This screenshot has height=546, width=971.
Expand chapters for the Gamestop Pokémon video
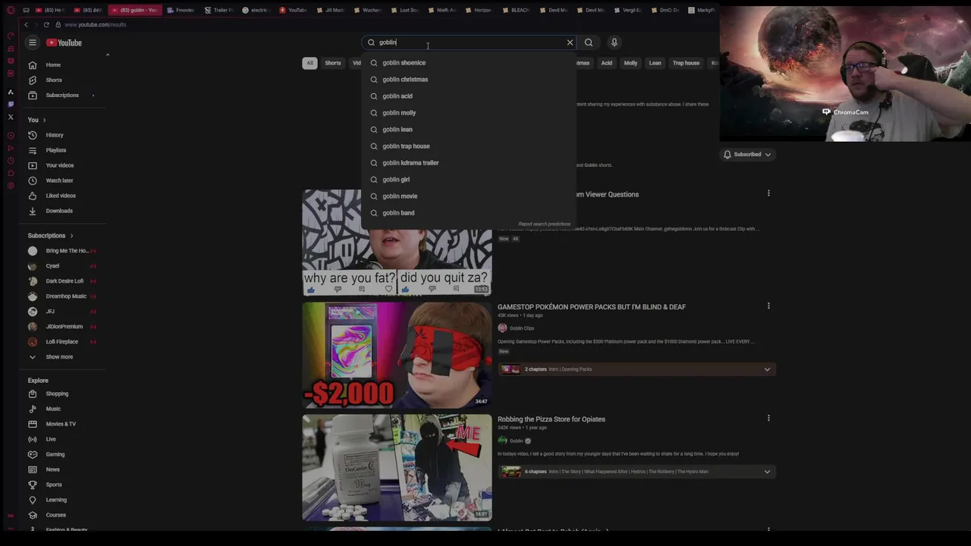[767, 369]
